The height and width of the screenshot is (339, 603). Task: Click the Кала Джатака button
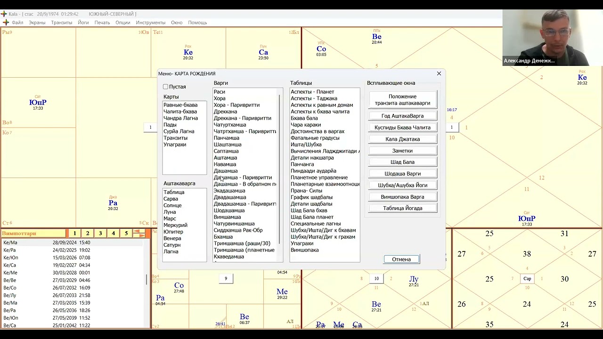point(402,139)
